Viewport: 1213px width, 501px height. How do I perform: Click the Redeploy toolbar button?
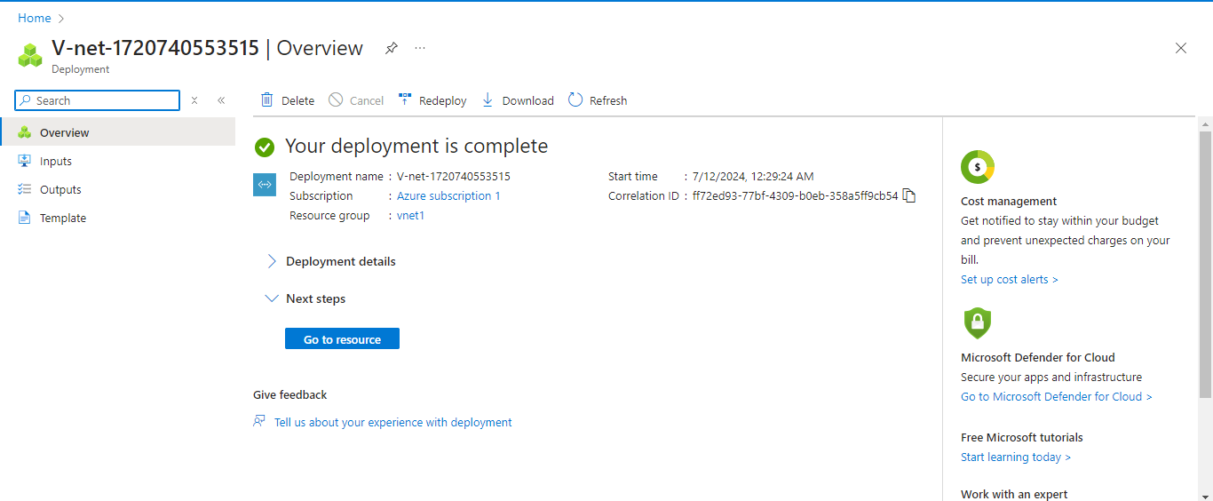(432, 100)
